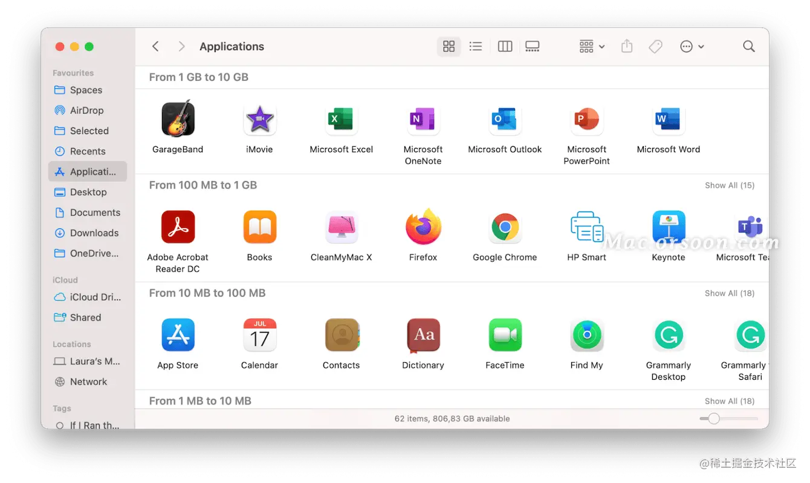Select the Dictionary app icon
This screenshot has width=810, height=483.
[423, 335]
